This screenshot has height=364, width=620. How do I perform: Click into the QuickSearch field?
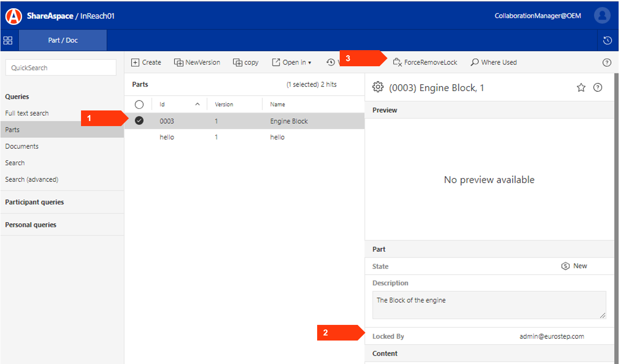61,68
